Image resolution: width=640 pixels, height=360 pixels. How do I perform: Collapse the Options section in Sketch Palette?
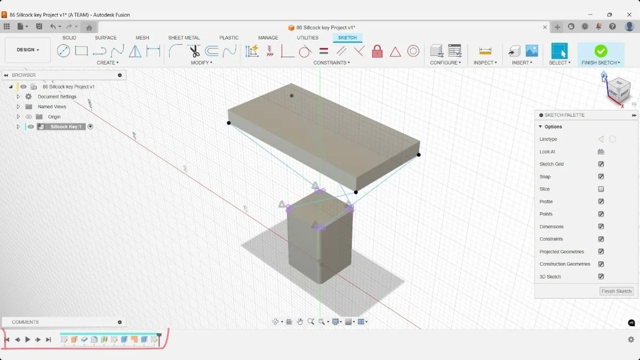[540, 127]
